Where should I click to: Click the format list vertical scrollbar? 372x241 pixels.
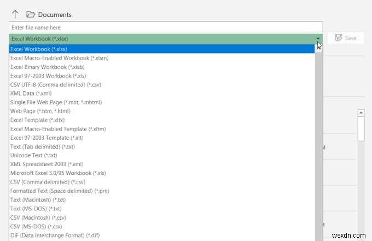[319, 143]
